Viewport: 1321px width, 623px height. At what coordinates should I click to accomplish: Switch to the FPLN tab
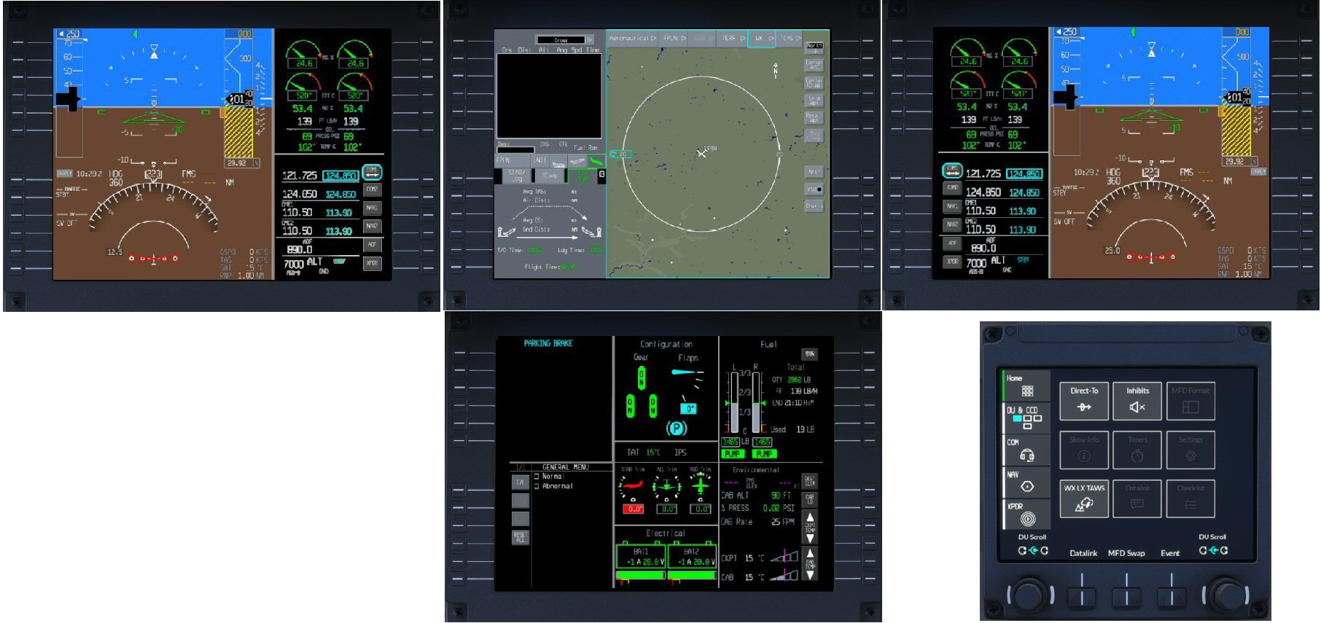pyautogui.click(x=502, y=160)
